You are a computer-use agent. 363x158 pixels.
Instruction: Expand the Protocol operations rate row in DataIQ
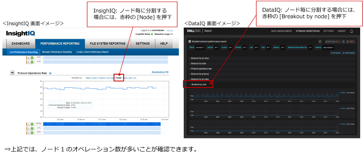click(x=272, y=69)
